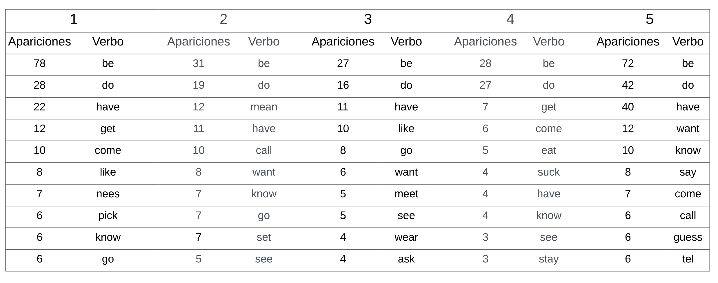Click the 'nees' verb cell
The width and height of the screenshot is (718, 283).
point(108,194)
